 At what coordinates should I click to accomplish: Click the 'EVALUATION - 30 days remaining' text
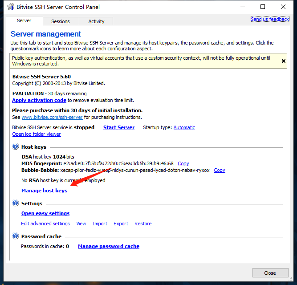[x=49, y=94]
